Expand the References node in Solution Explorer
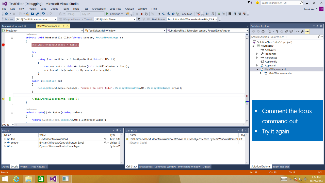Viewport: 325px width, 183px height. click(x=257, y=58)
